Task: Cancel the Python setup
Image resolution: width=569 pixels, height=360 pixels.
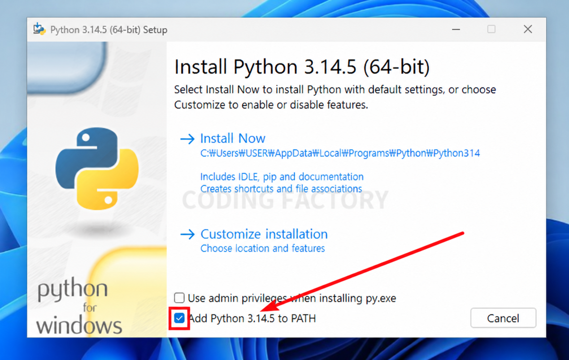Action: click(503, 318)
